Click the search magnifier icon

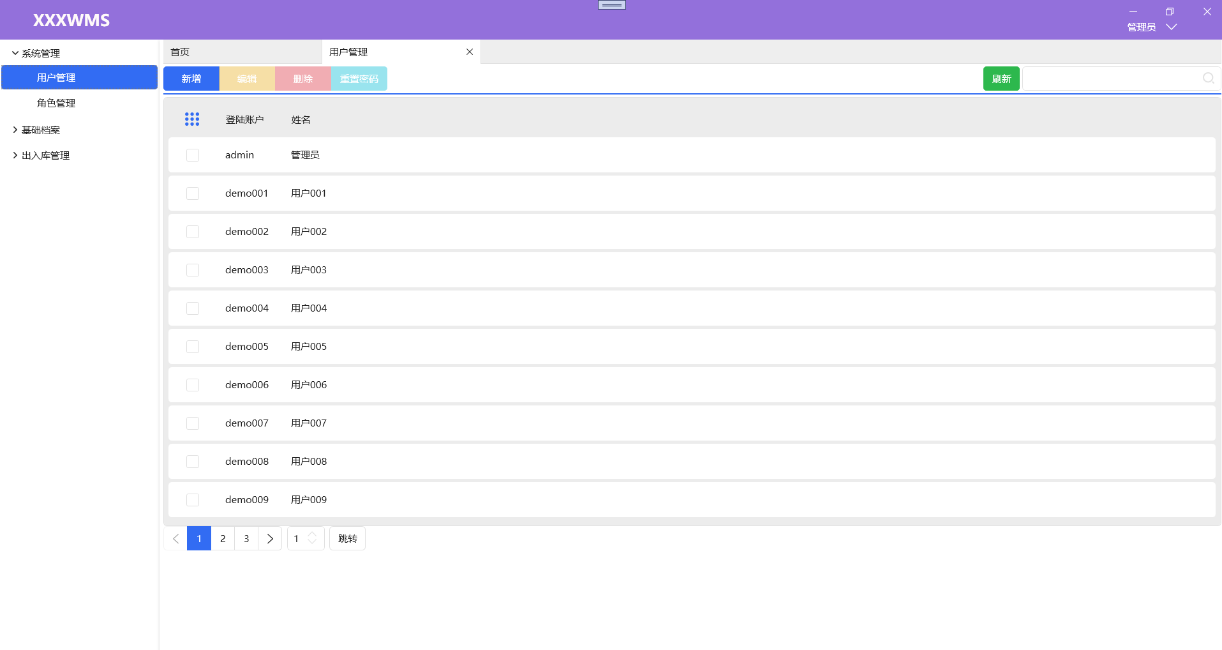coord(1208,79)
